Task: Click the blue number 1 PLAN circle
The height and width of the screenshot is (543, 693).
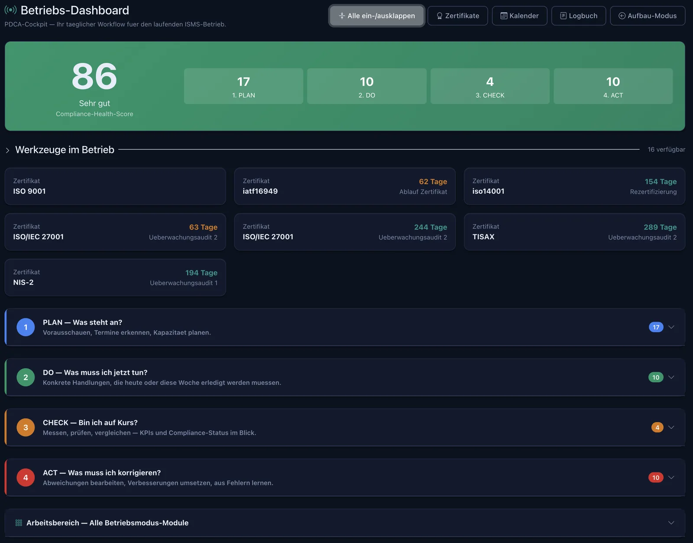Action: (x=26, y=327)
